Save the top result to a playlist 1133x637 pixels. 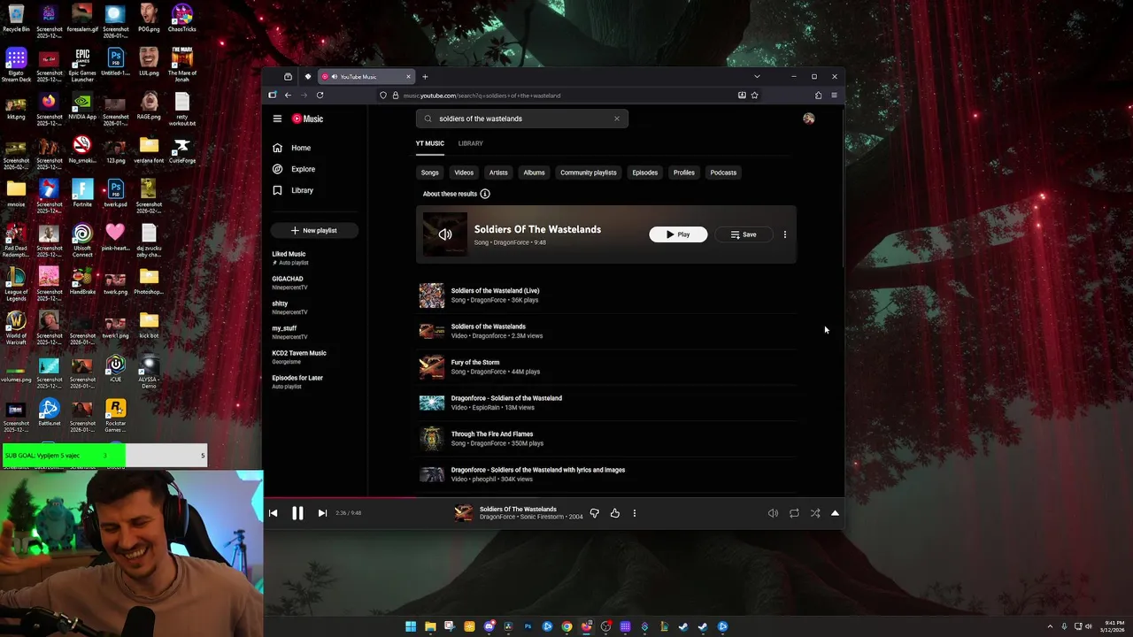[744, 234]
